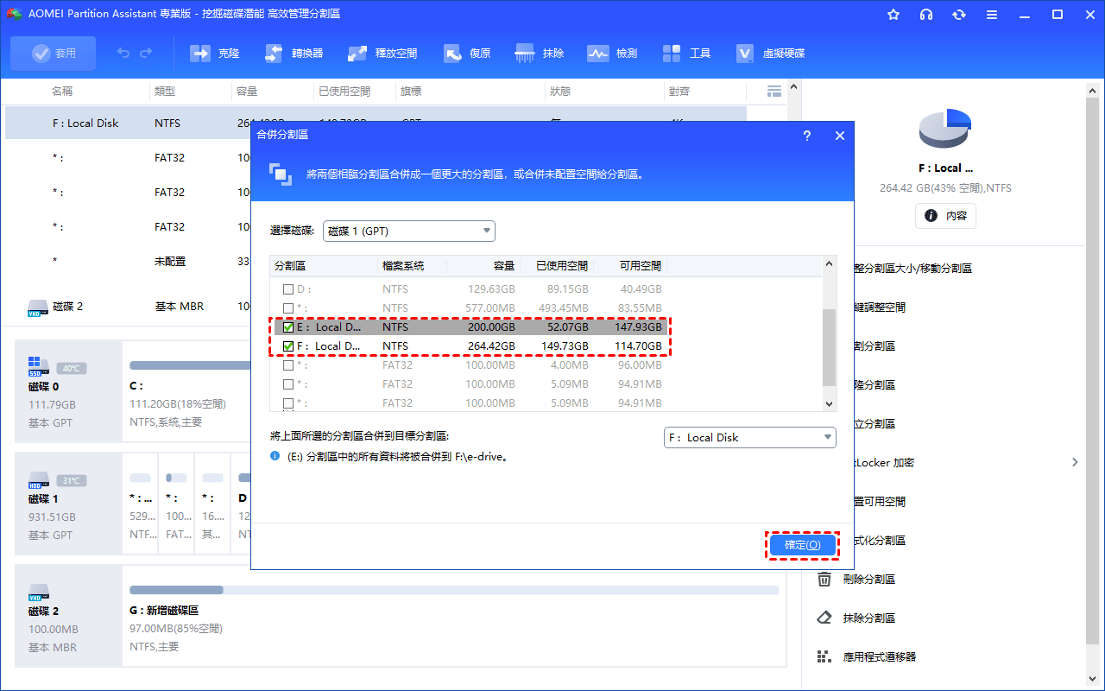Click the partition list vertical scrollbar
This screenshot has width=1105, height=691.
(x=830, y=346)
